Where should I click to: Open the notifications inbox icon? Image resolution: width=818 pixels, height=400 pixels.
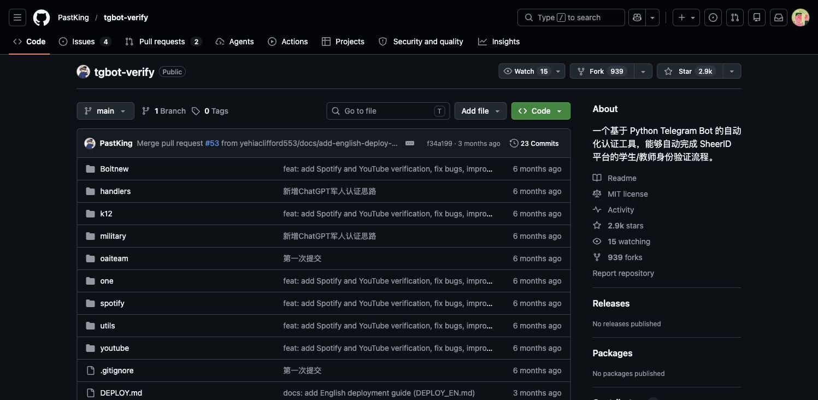779,17
